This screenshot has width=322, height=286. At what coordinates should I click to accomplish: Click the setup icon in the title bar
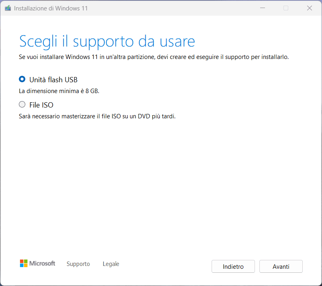pos(8,8)
